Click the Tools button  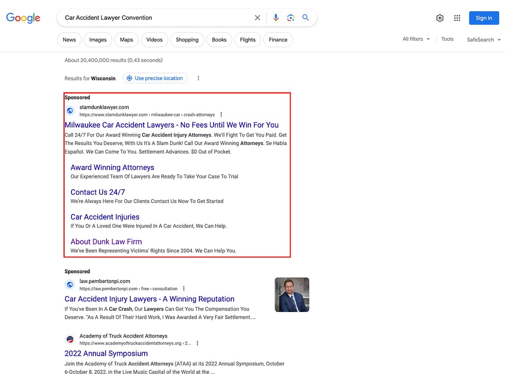pos(447,39)
